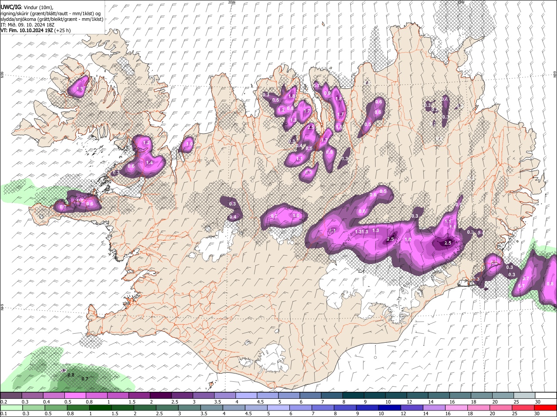Select the 14–16 light purple swatch, lower legend

coord(434,408)
